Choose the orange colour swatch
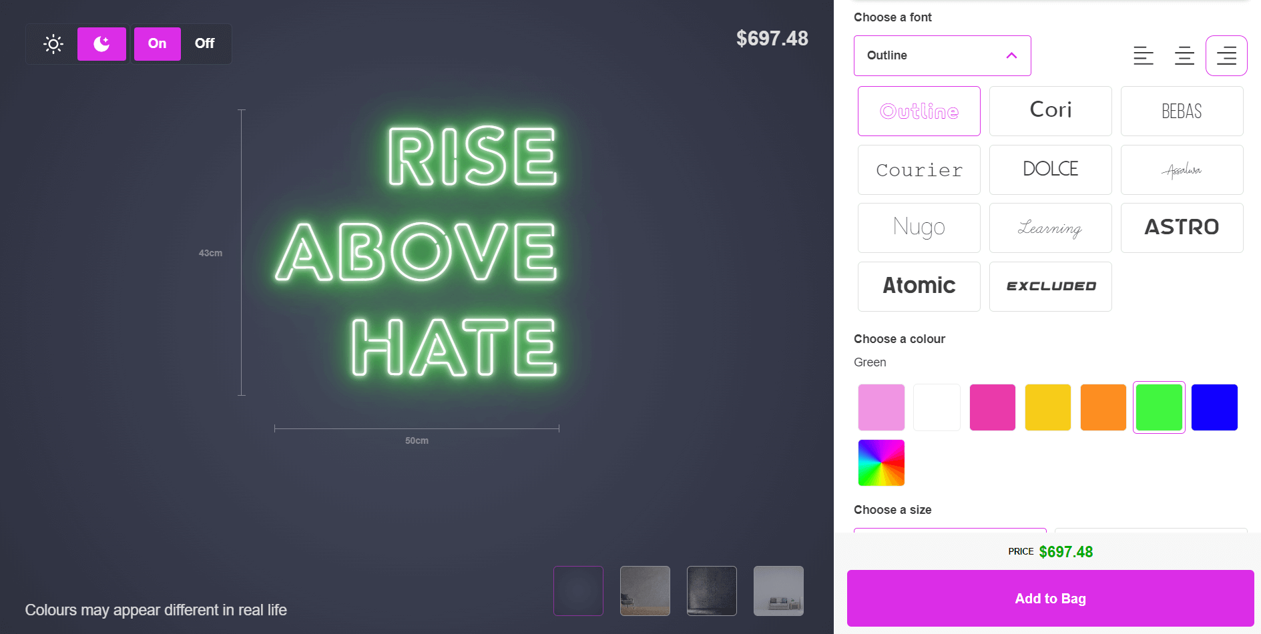This screenshot has width=1261, height=634. click(x=1103, y=407)
